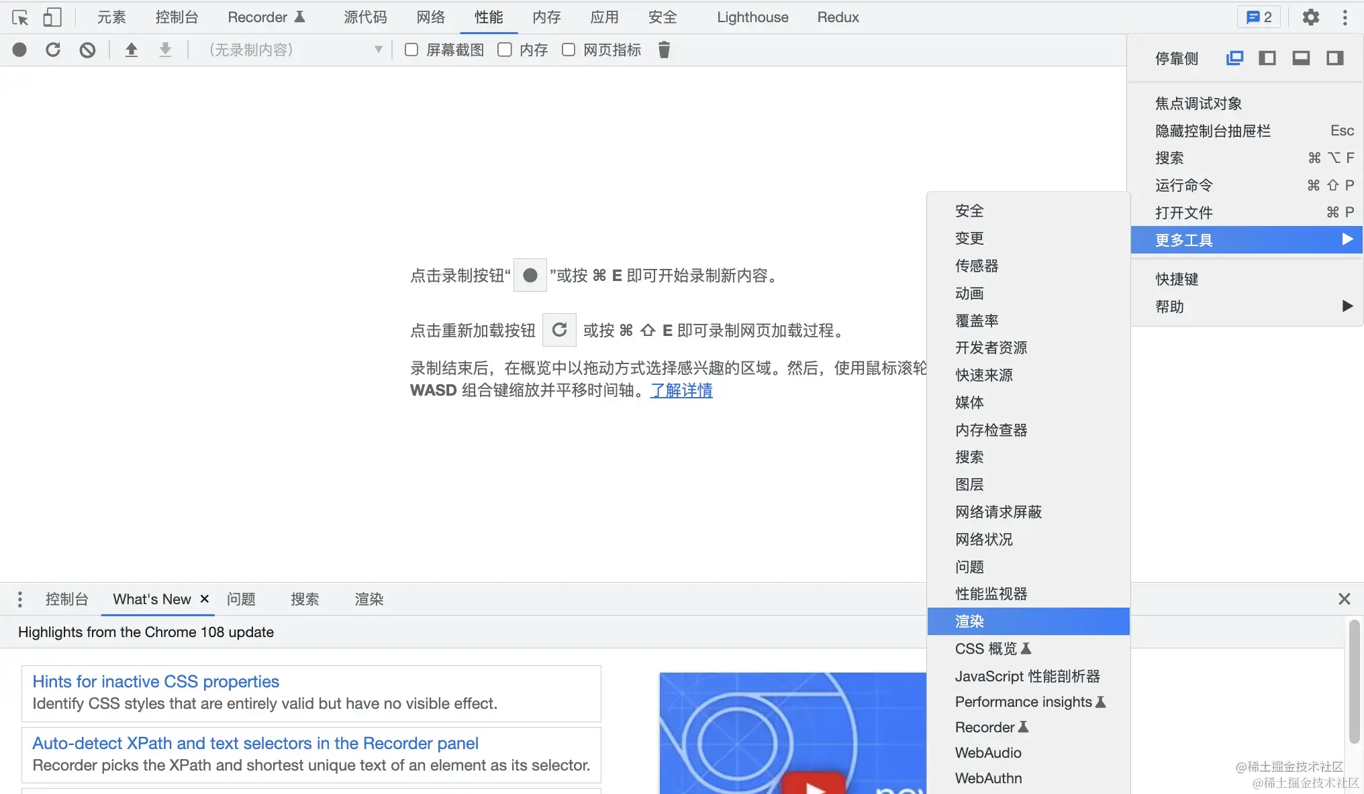The image size is (1364, 794).
Task: Select the inspect element cursor icon
Action: (x=19, y=17)
